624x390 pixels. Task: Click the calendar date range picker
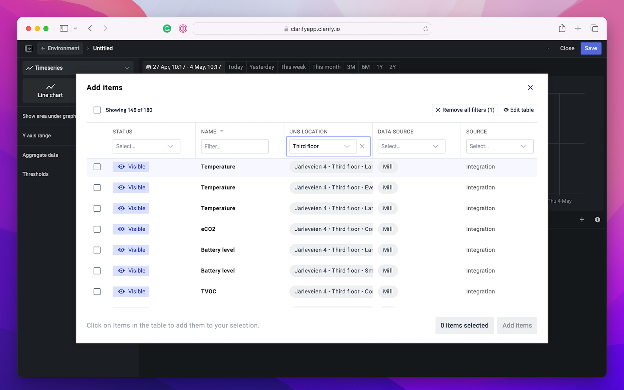coord(184,67)
